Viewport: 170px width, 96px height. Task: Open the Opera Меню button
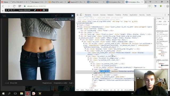pyautogui.click(x=5, y=2)
